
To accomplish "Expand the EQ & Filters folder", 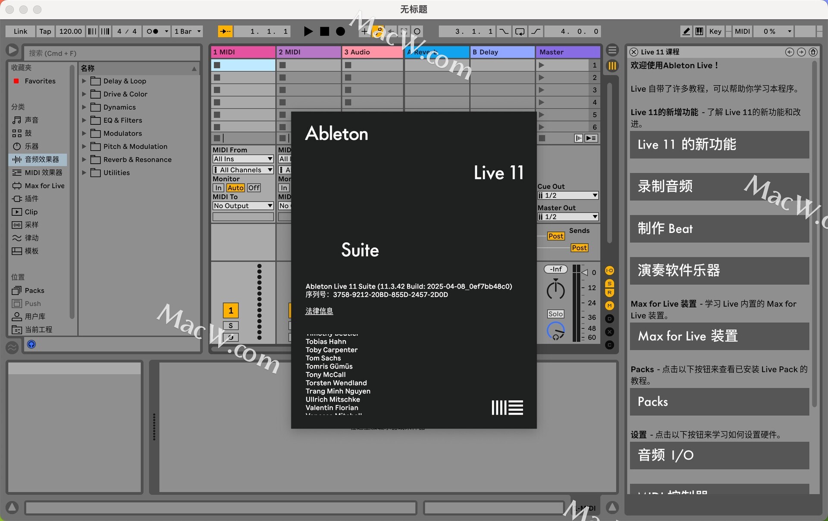I will click(x=84, y=120).
